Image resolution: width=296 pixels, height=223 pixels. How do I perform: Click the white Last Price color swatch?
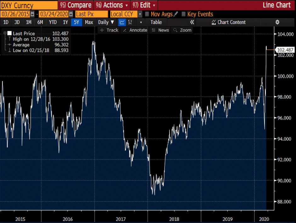click(x=9, y=33)
